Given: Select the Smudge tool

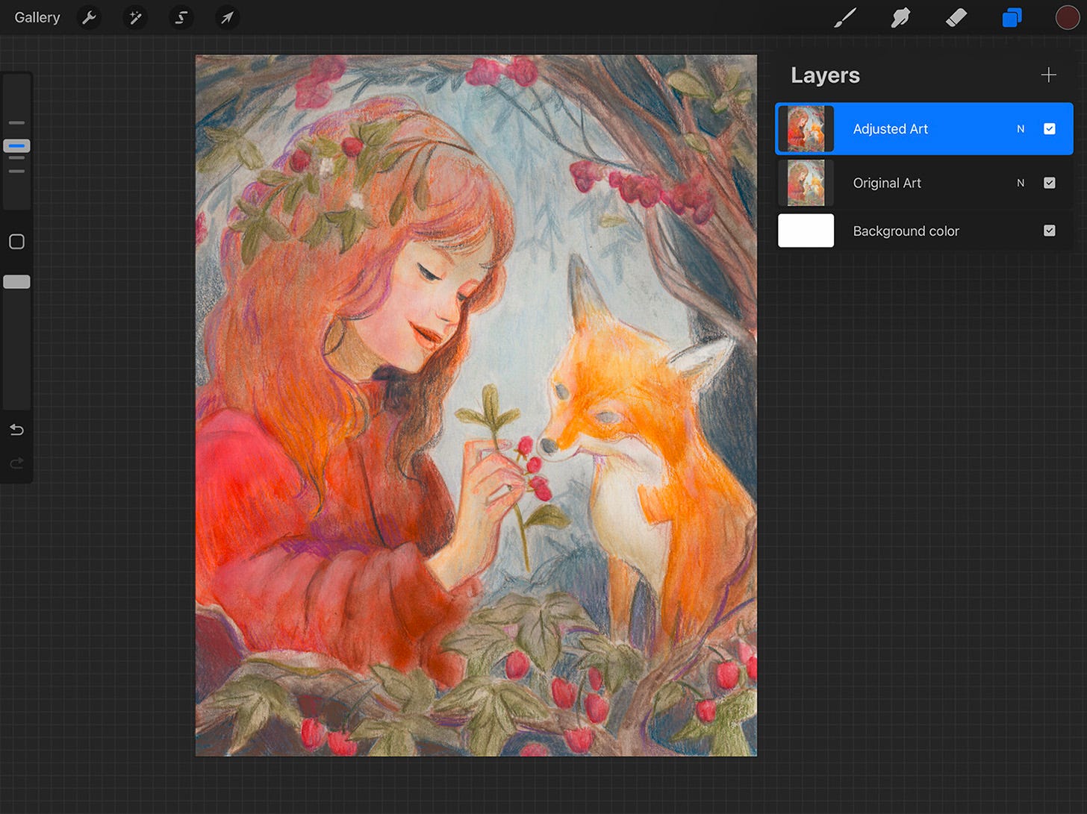Looking at the screenshot, I should [900, 17].
